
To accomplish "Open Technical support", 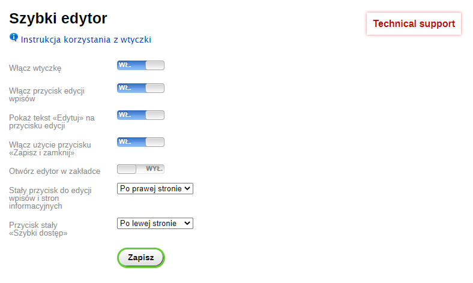I will pyautogui.click(x=414, y=24).
